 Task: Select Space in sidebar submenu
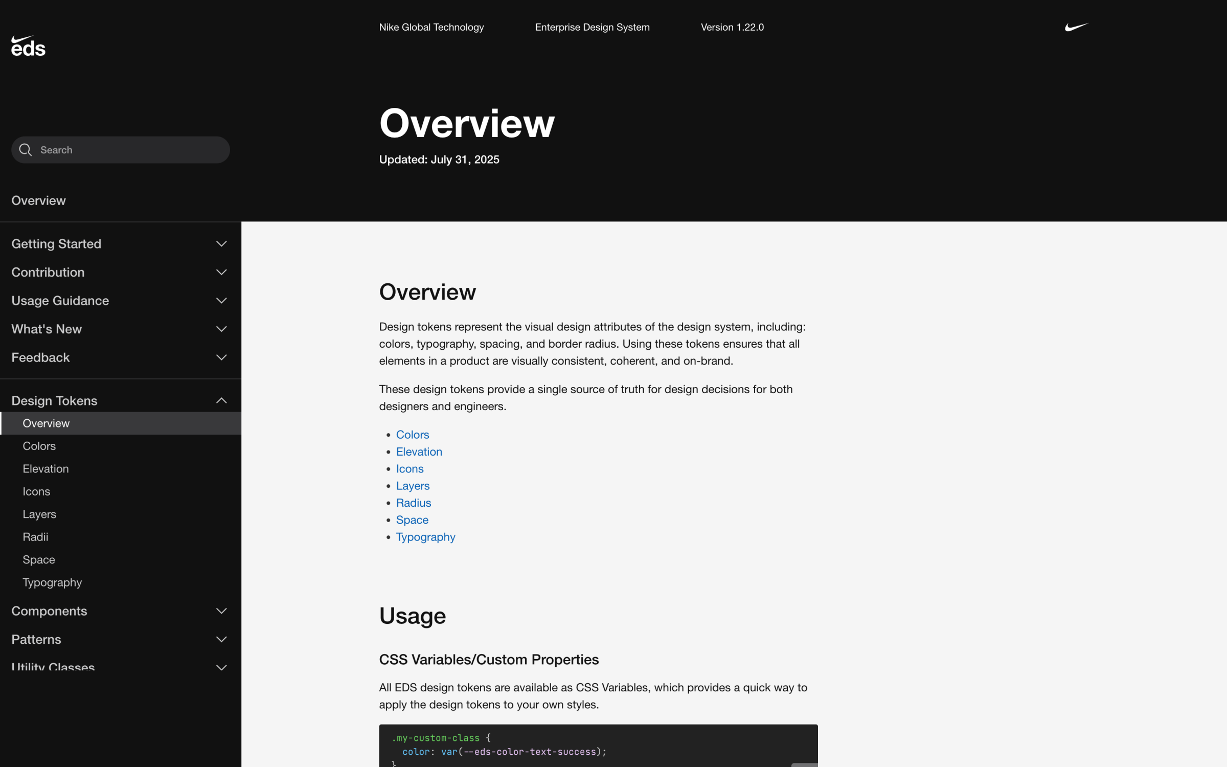pyautogui.click(x=39, y=560)
